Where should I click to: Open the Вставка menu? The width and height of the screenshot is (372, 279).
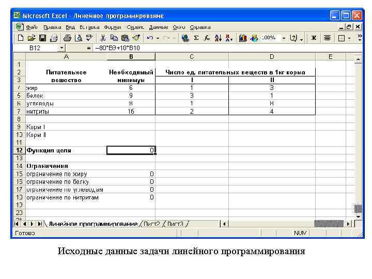89,27
